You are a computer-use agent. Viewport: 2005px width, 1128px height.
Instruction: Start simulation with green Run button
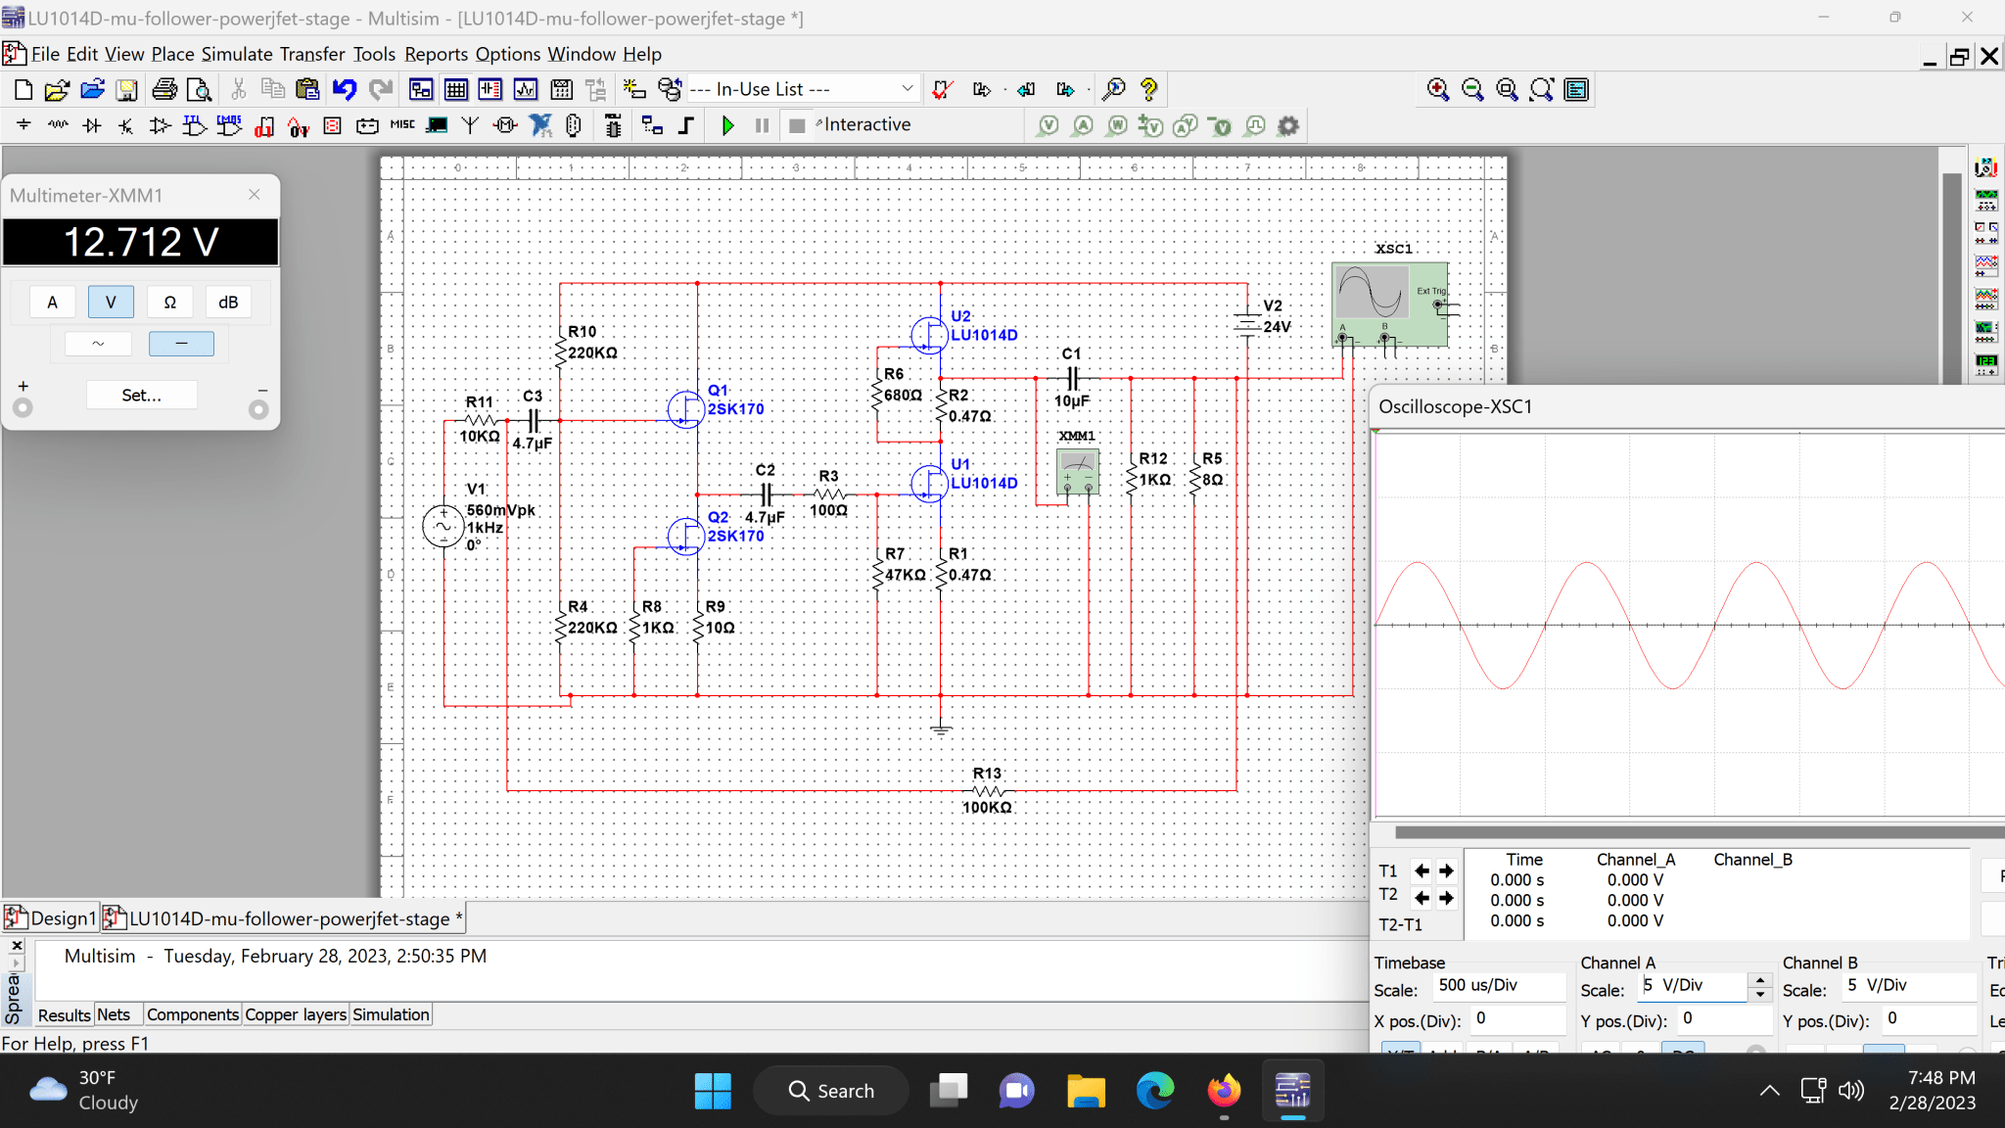coord(727,125)
